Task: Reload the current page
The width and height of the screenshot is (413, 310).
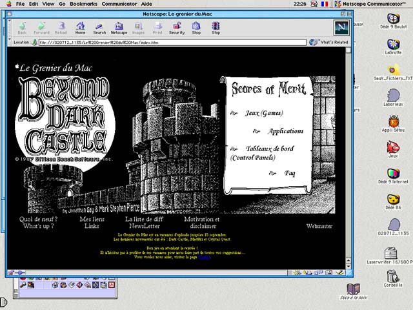Action: point(61,28)
